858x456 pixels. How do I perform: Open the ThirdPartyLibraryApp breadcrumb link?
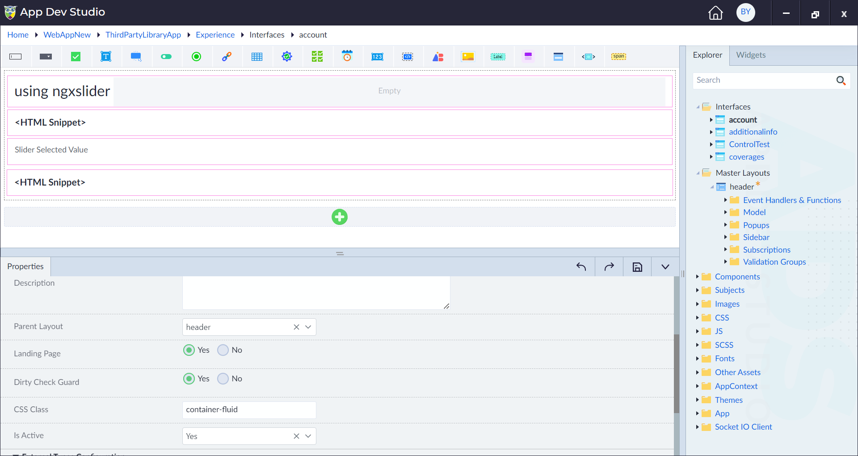pyautogui.click(x=143, y=35)
